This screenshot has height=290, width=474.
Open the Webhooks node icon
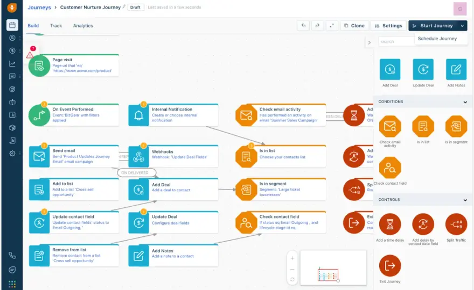138,156
